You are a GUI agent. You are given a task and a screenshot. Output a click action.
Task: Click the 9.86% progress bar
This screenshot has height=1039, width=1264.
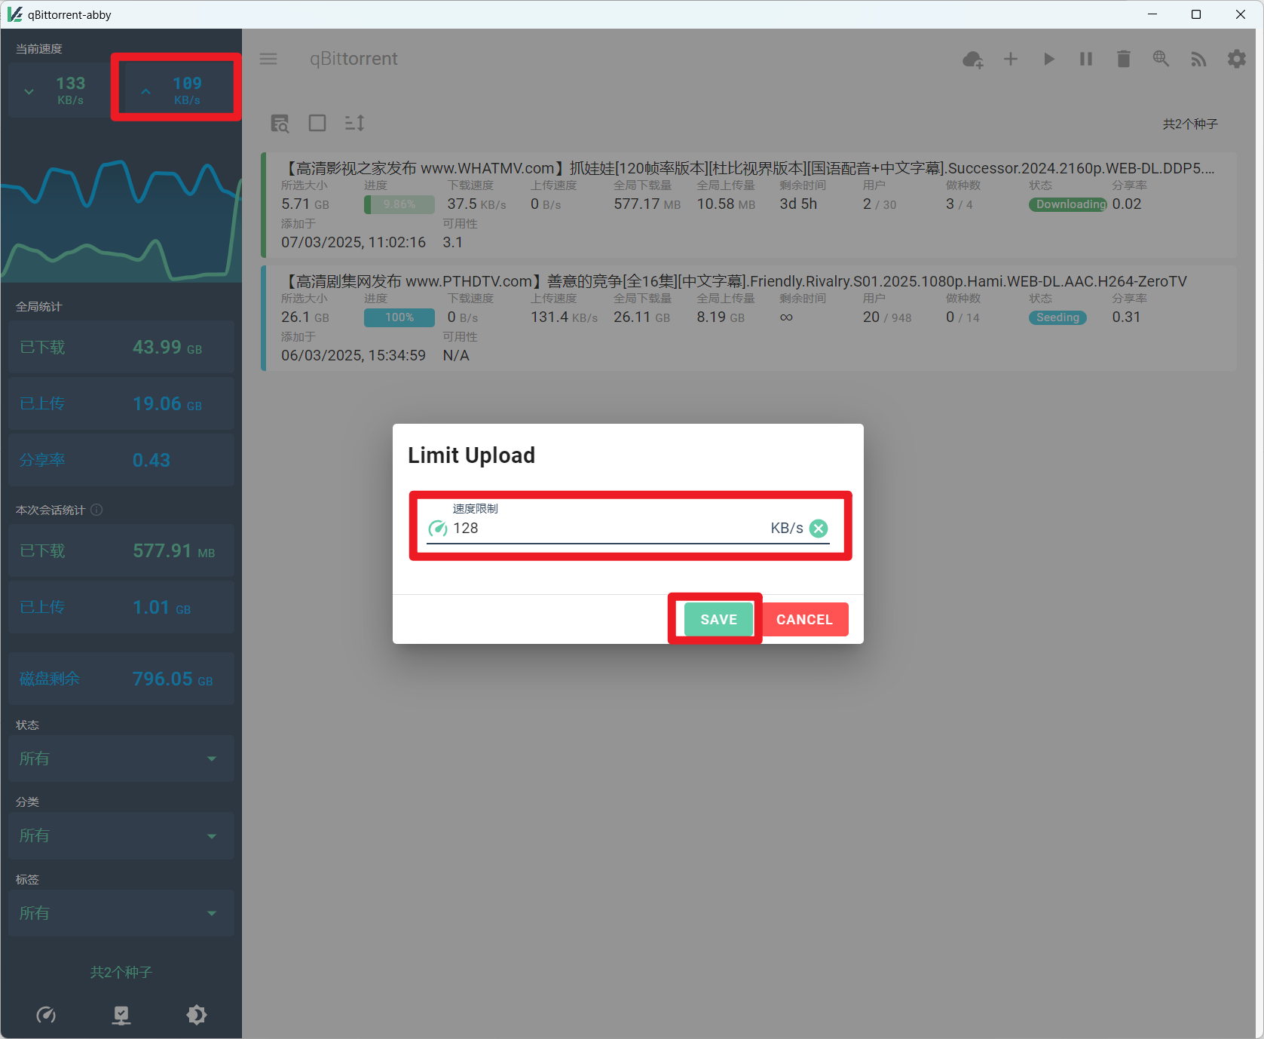pyautogui.click(x=399, y=204)
